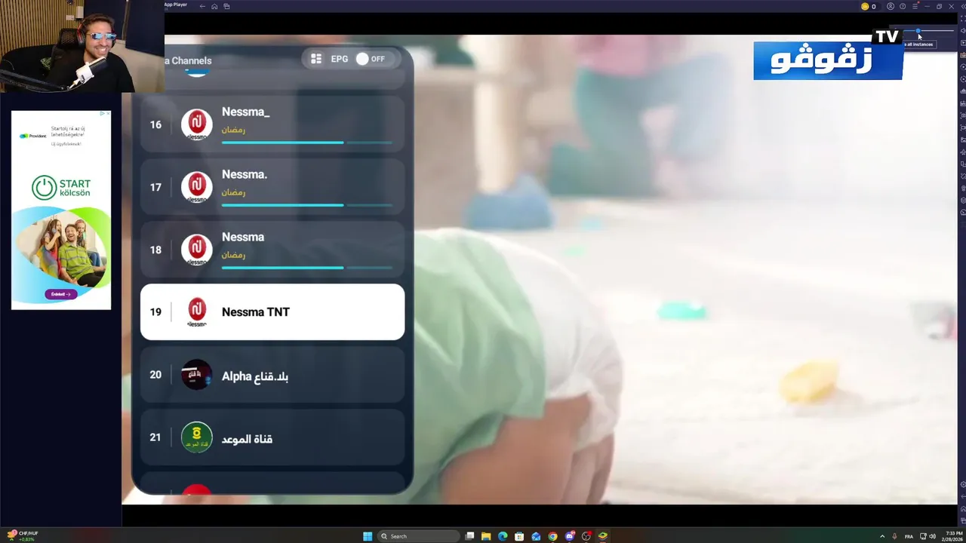Open Task View from the taskbar
The image size is (966, 543).
(469, 536)
